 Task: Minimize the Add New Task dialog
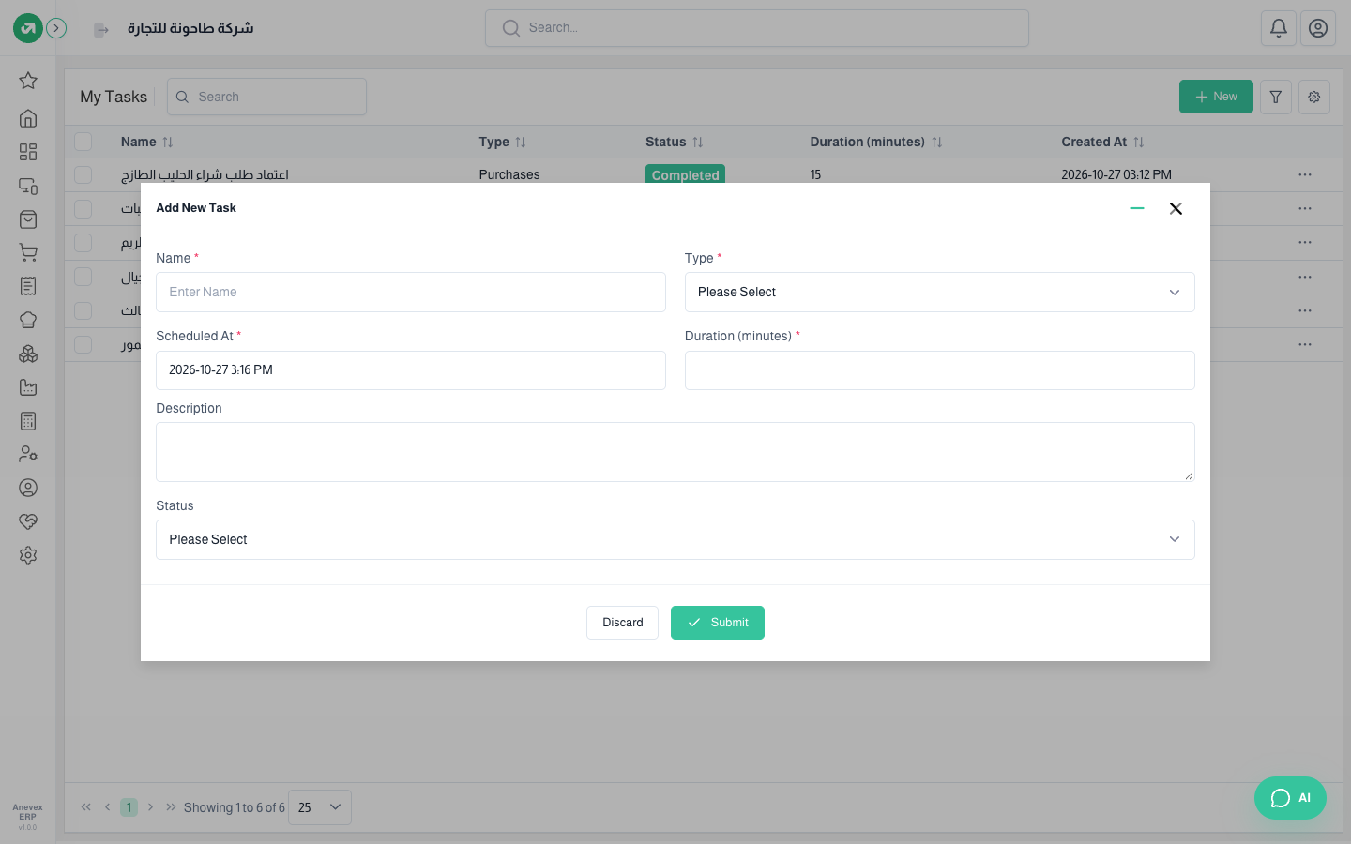tap(1137, 208)
